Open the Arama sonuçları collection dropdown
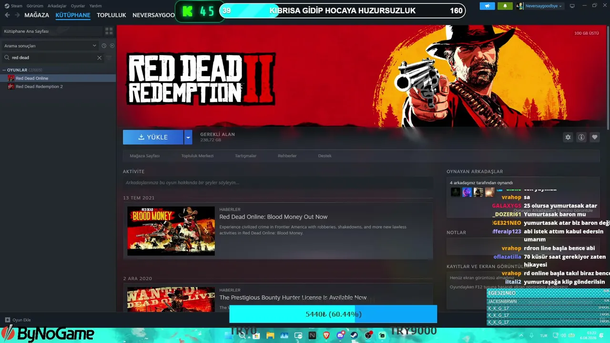 pos(50,46)
